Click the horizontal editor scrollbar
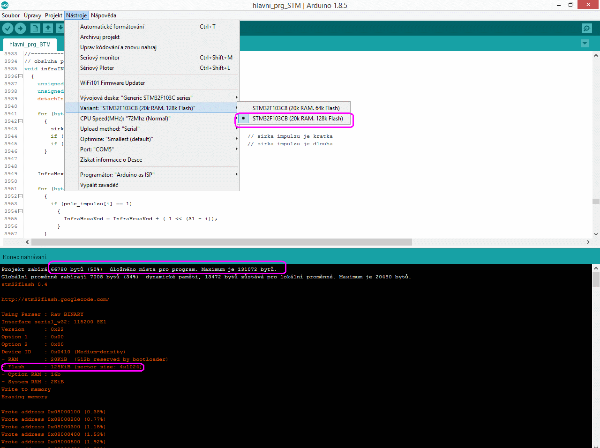The height and width of the screenshot is (448, 600). [x=220, y=242]
